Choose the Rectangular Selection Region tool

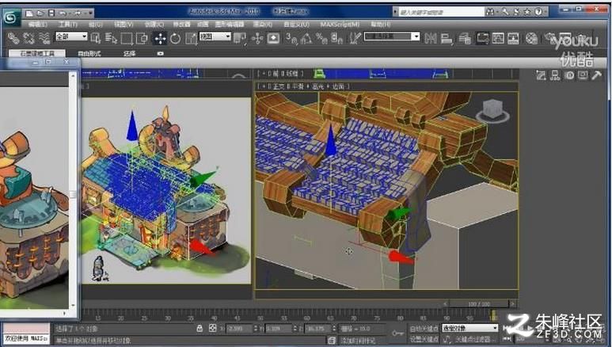pyautogui.click(x=127, y=38)
